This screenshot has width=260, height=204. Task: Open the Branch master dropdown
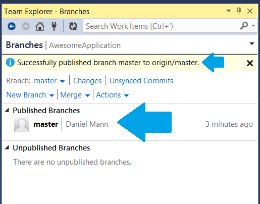(49, 81)
